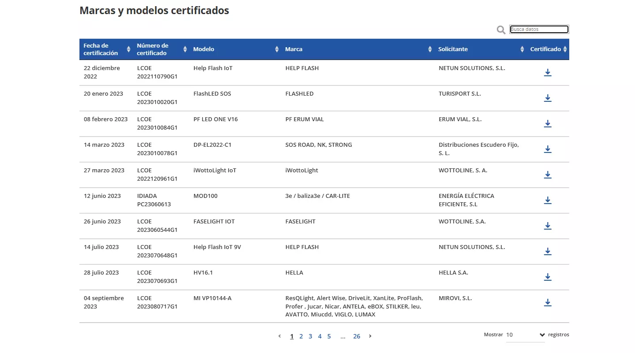Viewport: 635px width, 353px height.
Task: Sort table by Solicitante column
Action: click(480, 49)
